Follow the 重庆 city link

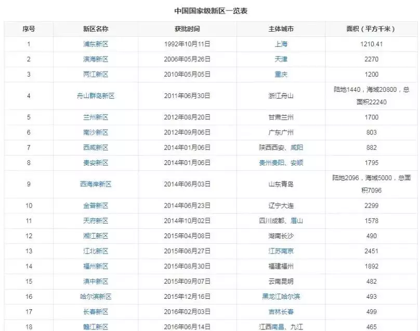(x=281, y=74)
